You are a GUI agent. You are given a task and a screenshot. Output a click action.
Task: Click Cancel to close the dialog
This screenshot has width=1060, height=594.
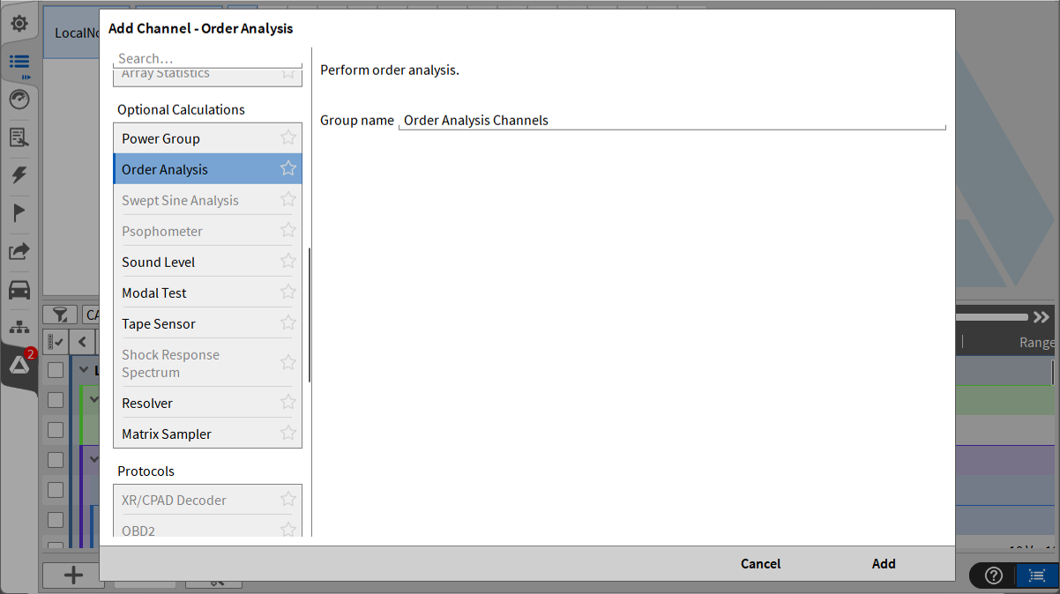click(x=760, y=564)
